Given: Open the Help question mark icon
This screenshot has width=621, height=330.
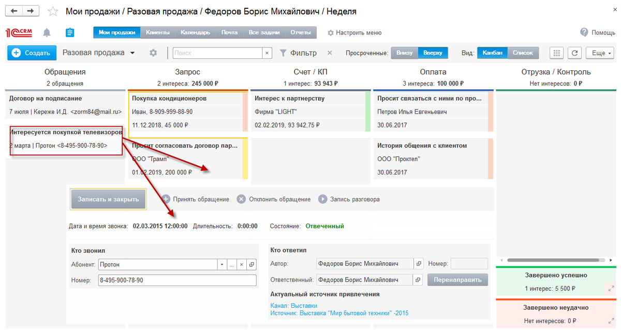Looking at the screenshot, I should 584,32.
